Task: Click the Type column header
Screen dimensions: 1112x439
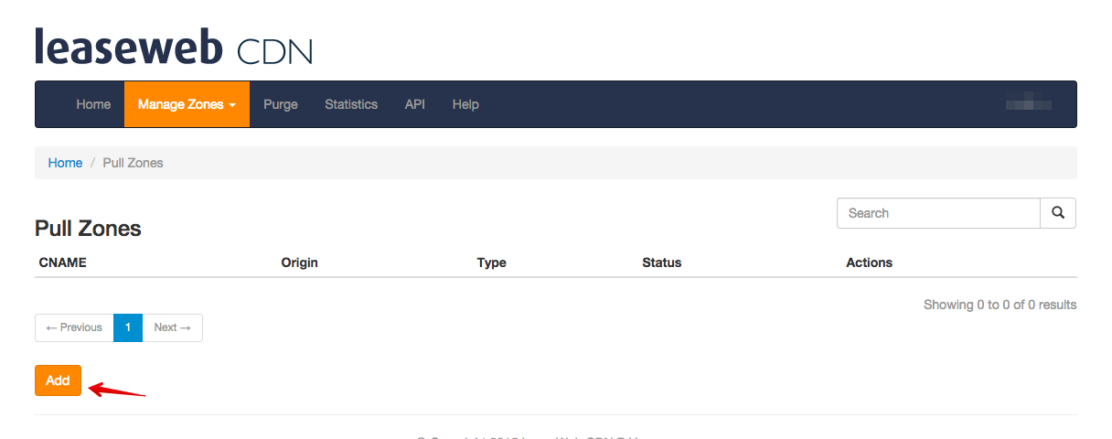Action: pos(492,262)
